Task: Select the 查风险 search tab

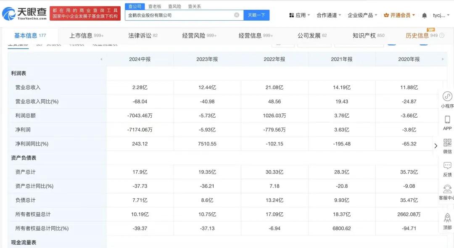Action: click(x=174, y=6)
